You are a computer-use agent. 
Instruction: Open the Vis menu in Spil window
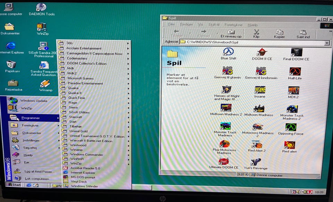tap(200, 25)
